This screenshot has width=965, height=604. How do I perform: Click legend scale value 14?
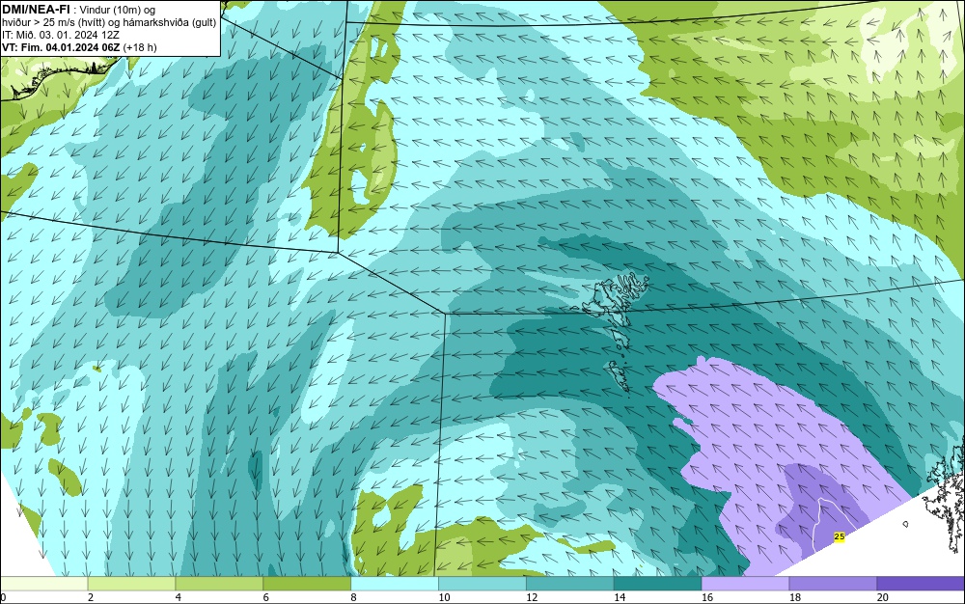point(620,597)
